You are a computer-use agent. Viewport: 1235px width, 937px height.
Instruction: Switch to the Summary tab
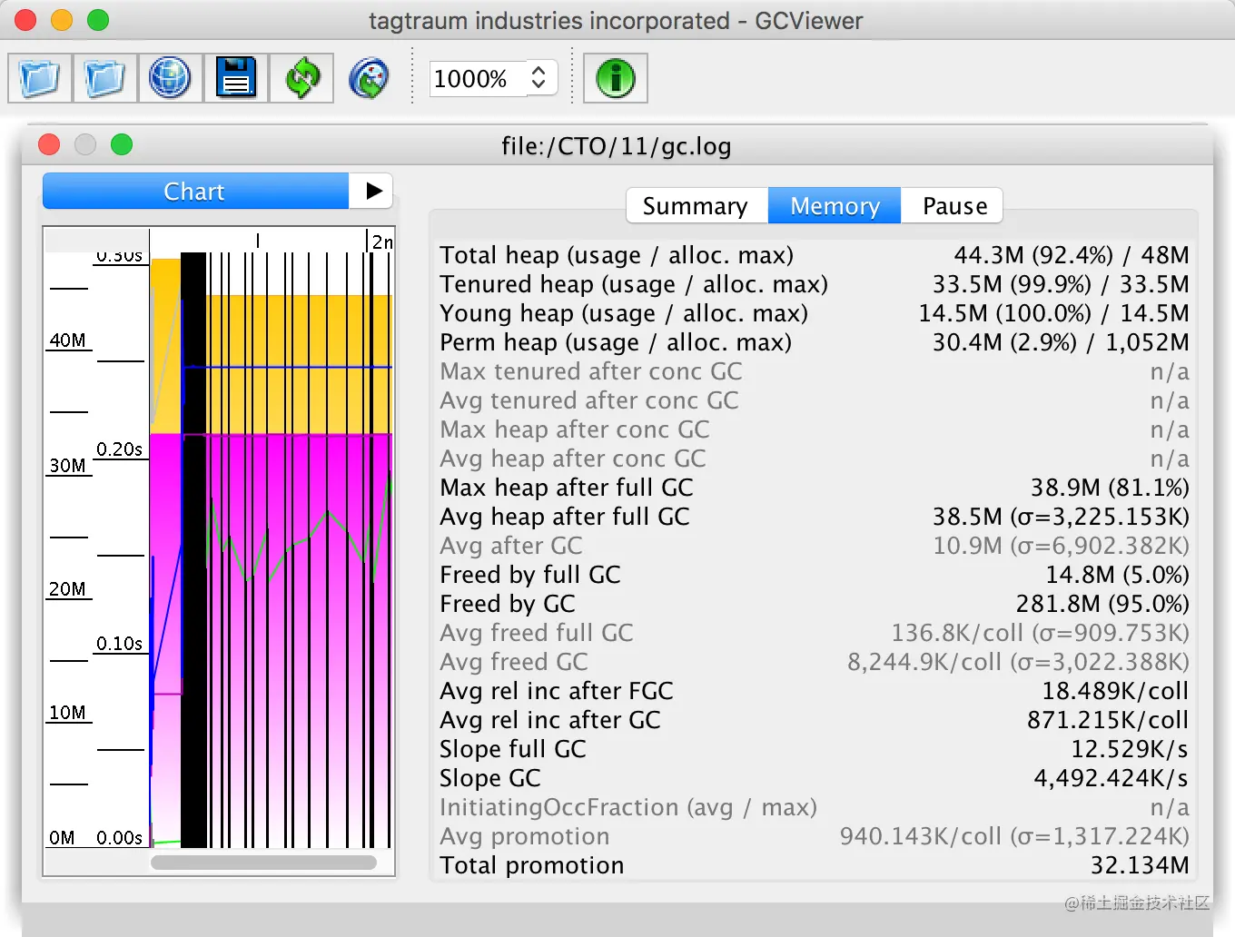697,206
